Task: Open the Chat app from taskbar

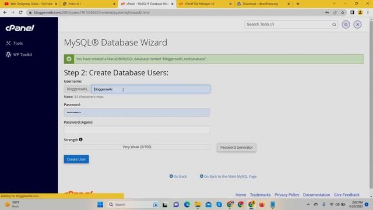Action: click(x=176, y=205)
